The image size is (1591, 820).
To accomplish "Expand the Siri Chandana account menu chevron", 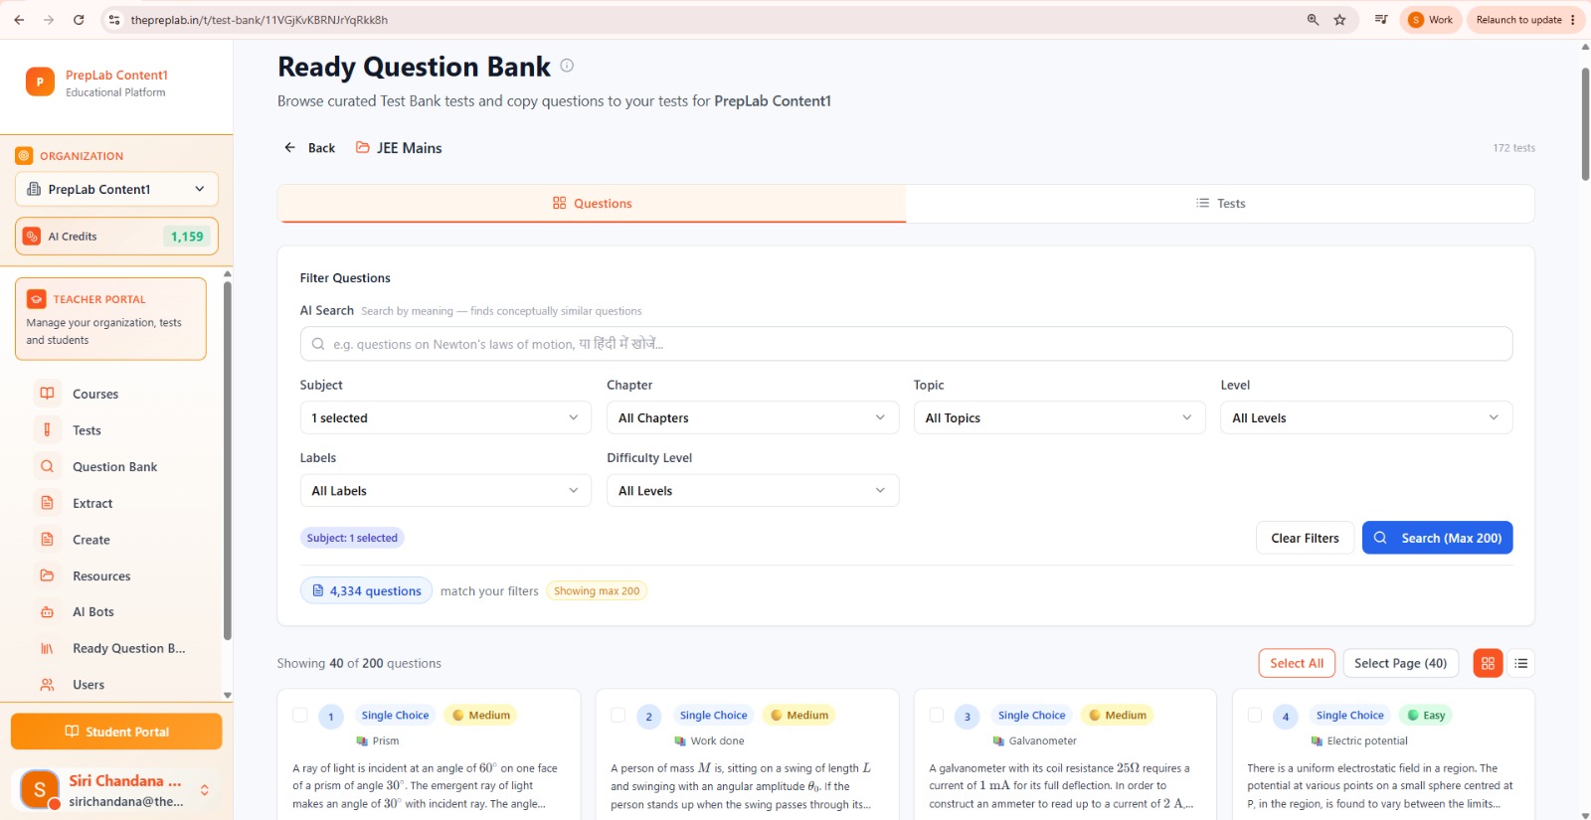I will coord(205,790).
